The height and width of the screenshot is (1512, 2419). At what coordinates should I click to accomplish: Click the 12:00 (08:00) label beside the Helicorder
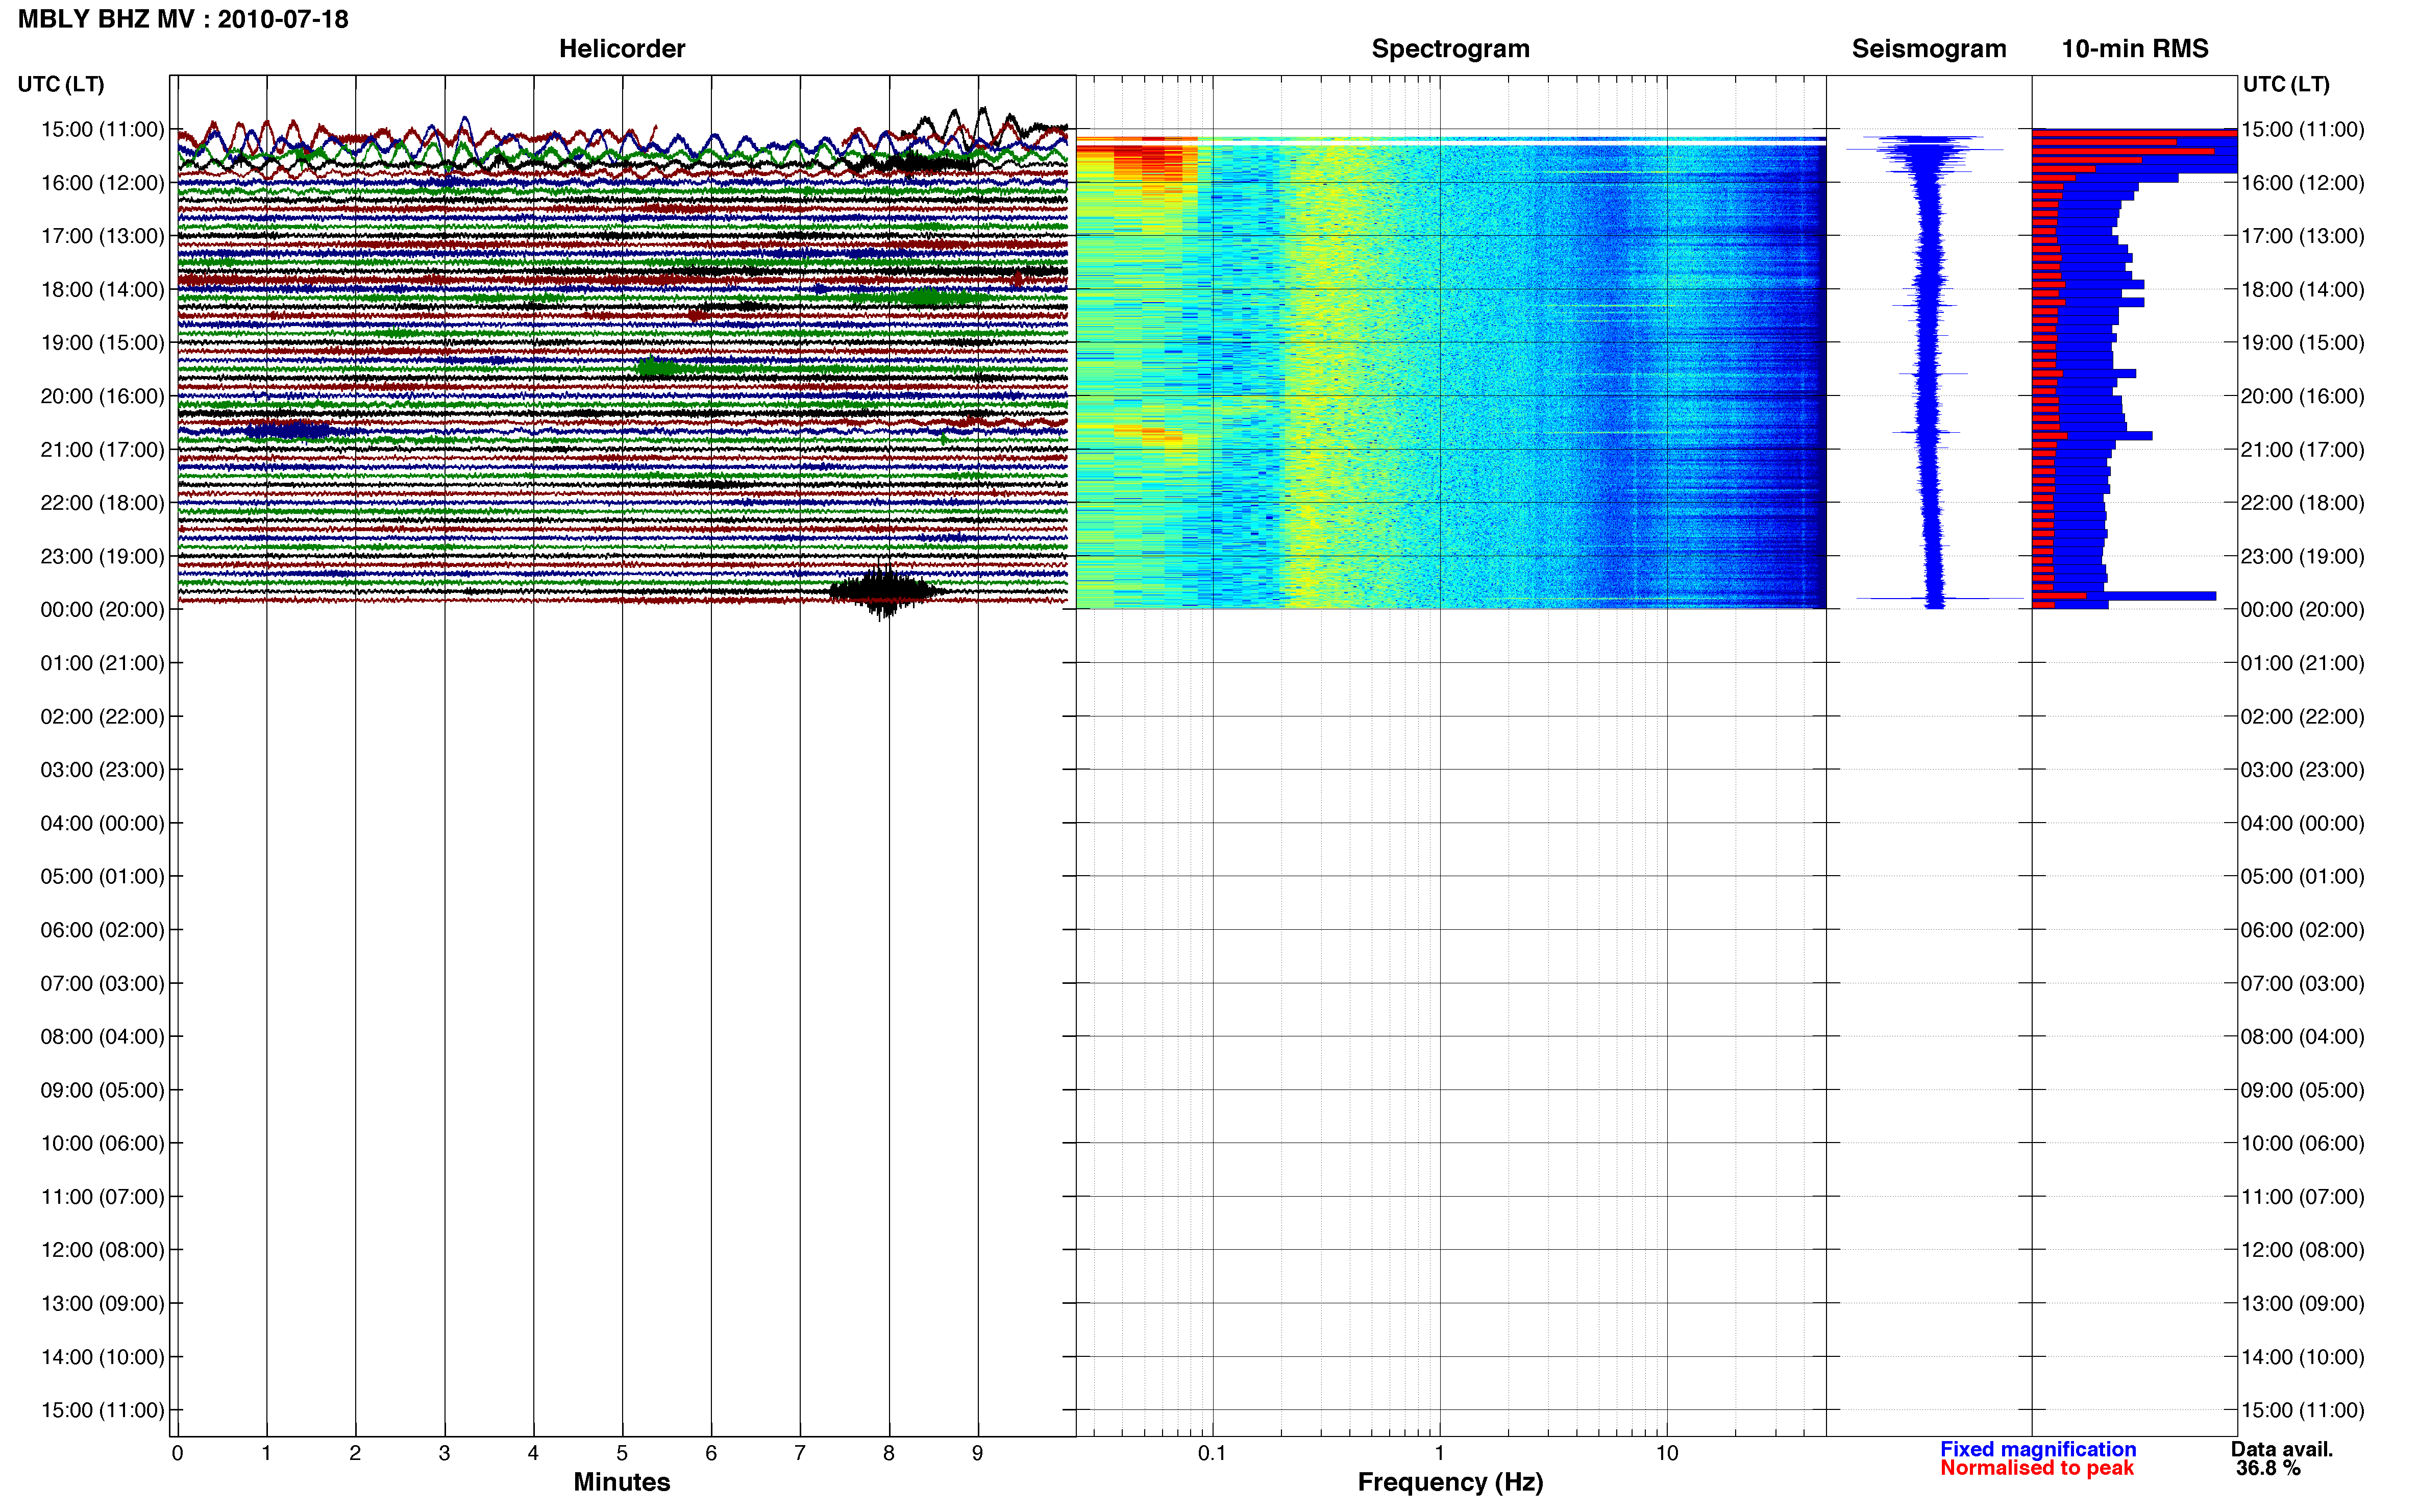102,1250
